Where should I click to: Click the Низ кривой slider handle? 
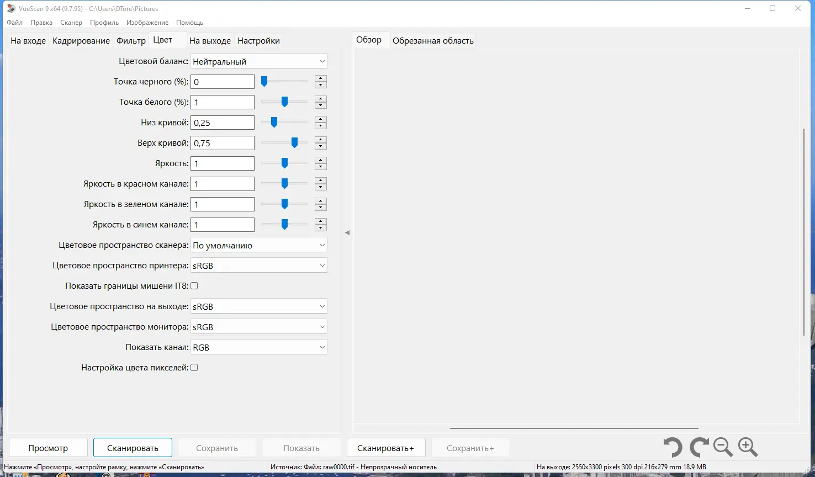tap(274, 123)
